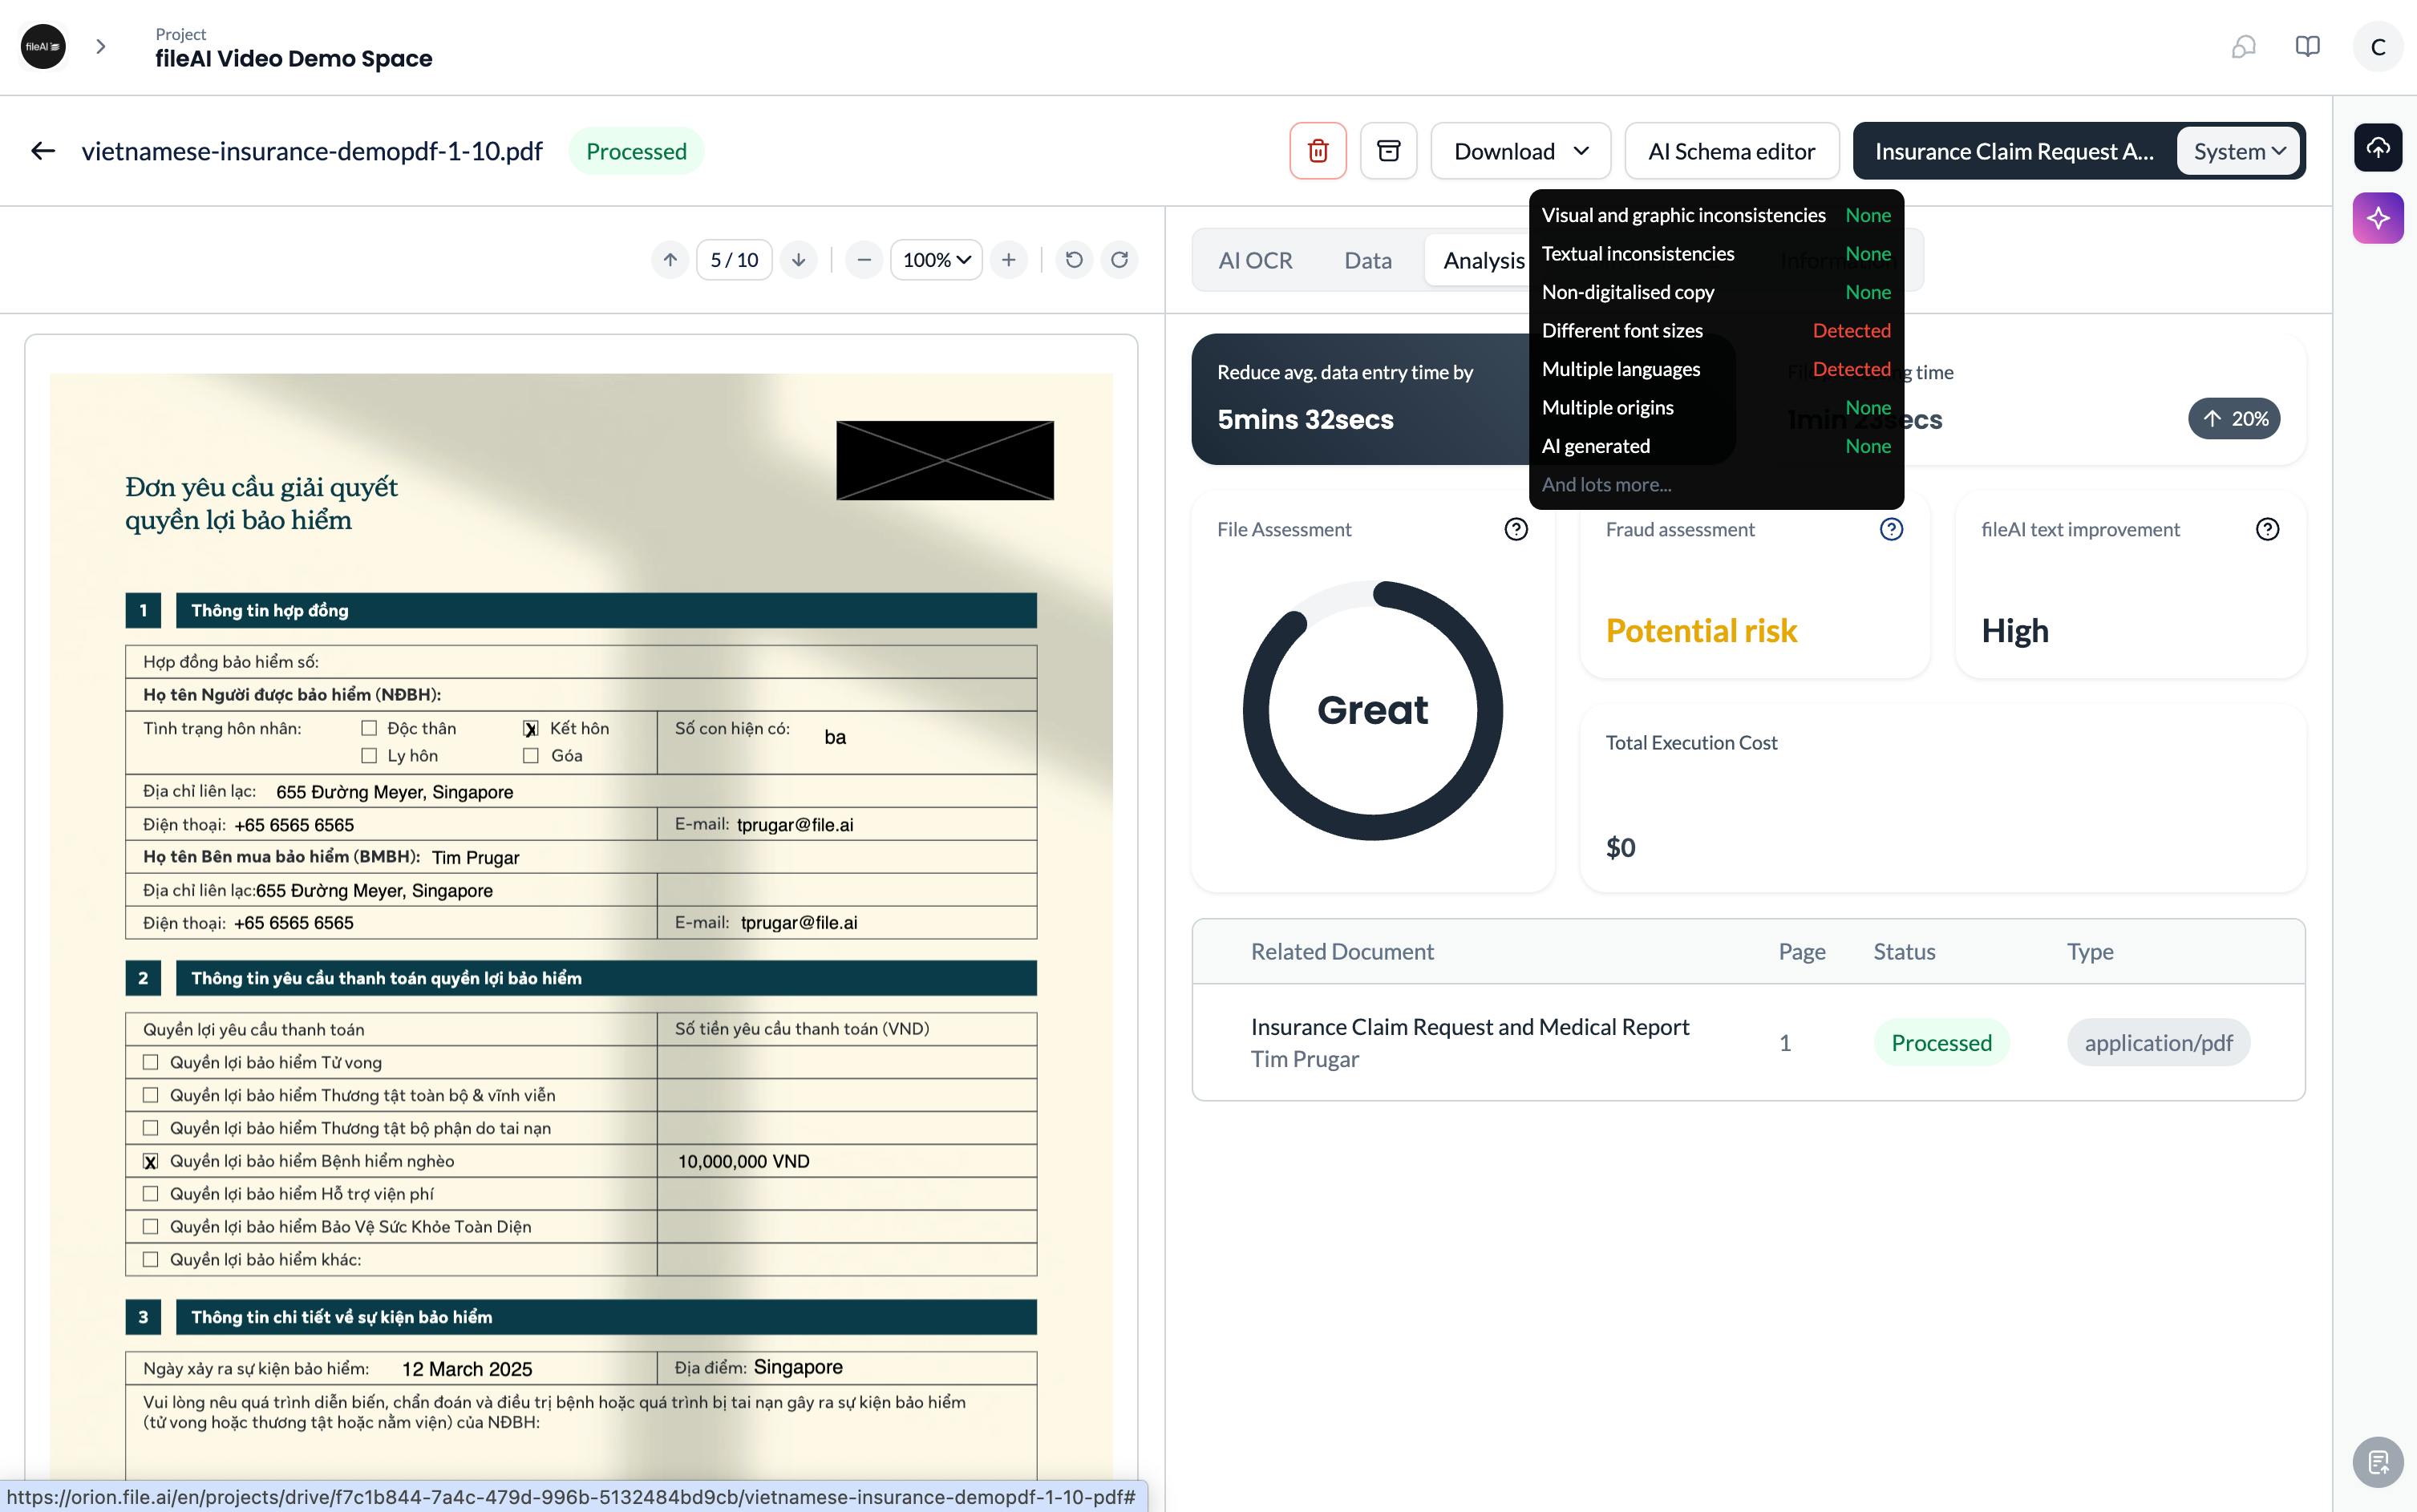Click the cloud upload icon
The width and height of the screenshot is (2417, 1512).
(2378, 148)
